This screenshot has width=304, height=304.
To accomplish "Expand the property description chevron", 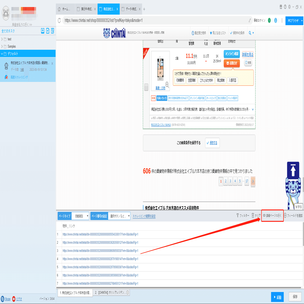I will click(253, 109).
